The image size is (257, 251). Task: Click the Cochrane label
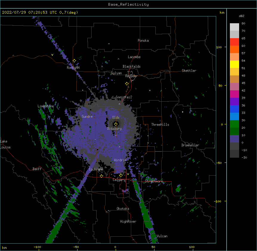click(x=96, y=169)
